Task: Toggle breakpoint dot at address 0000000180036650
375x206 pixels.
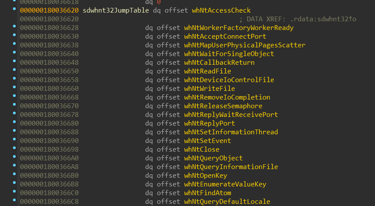Action: [x=14, y=70]
